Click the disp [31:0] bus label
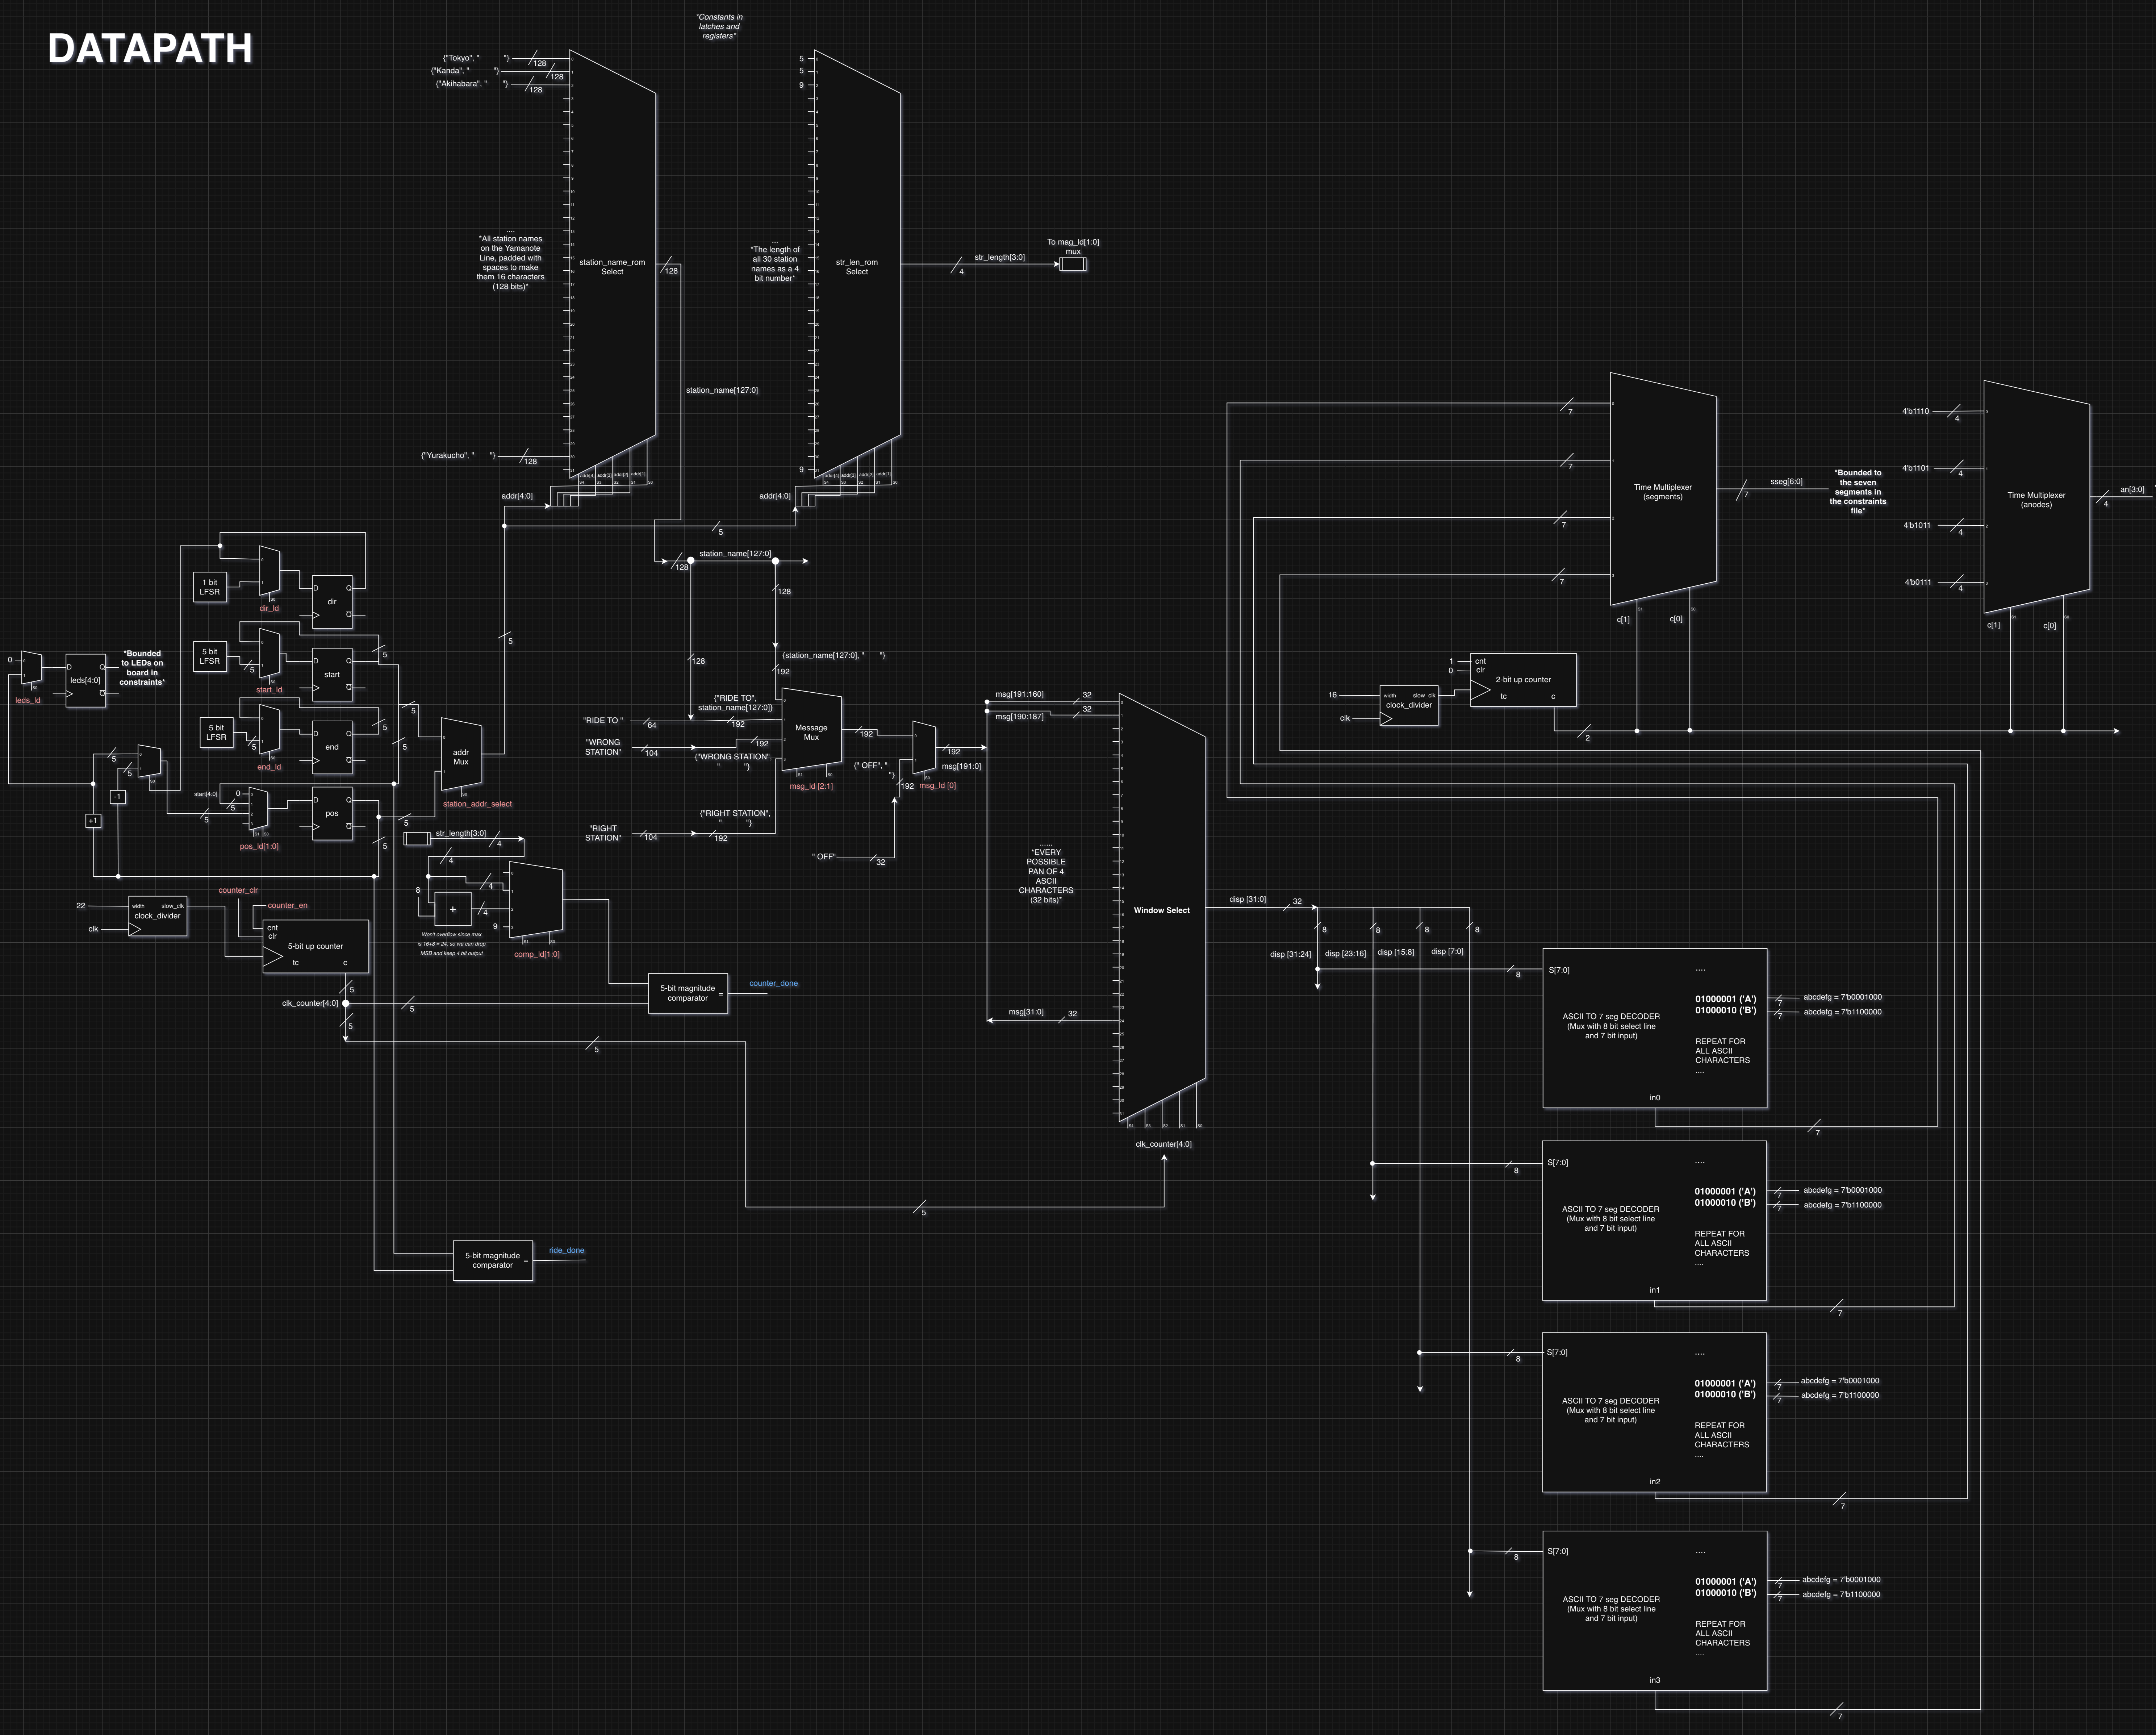Image resolution: width=2156 pixels, height=1735 pixels. (x=1247, y=899)
